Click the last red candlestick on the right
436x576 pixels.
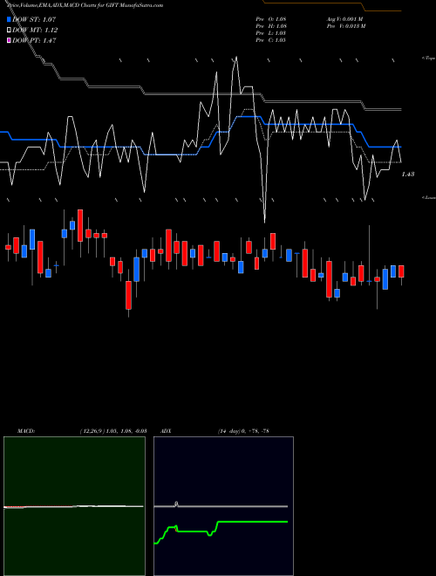click(401, 271)
